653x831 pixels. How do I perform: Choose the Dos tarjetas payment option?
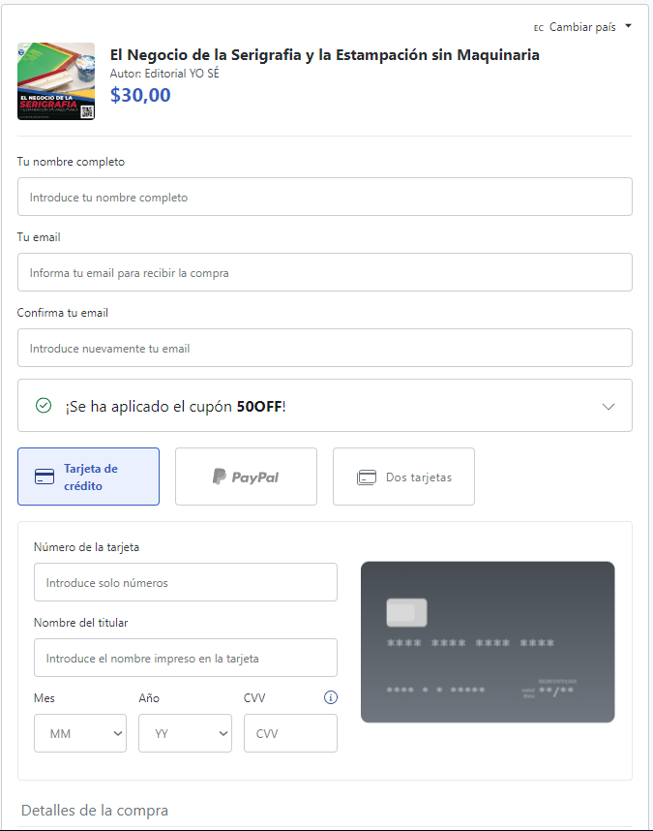(x=403, y=477)
